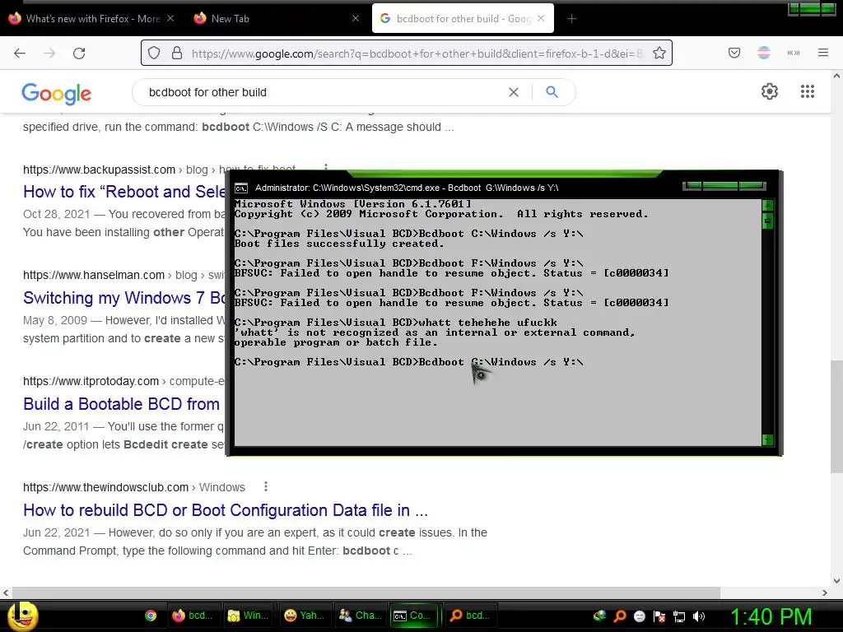Click the page vertical scrollbar thumb
This screenshot has width=843, height=632.
tap(836, 416)
